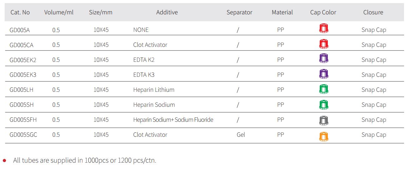The width and height of the screenshot is (409, 172).
Task: Click the green cap icon for GD005LH
Action: 323,89
